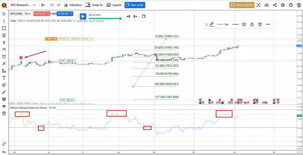Click the TP +$8,40 label
This screenshot has width=303, height=155.
67,61
